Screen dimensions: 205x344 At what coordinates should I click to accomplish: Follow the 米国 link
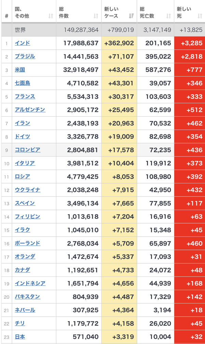pyautogui.click(x=20, y=70)
